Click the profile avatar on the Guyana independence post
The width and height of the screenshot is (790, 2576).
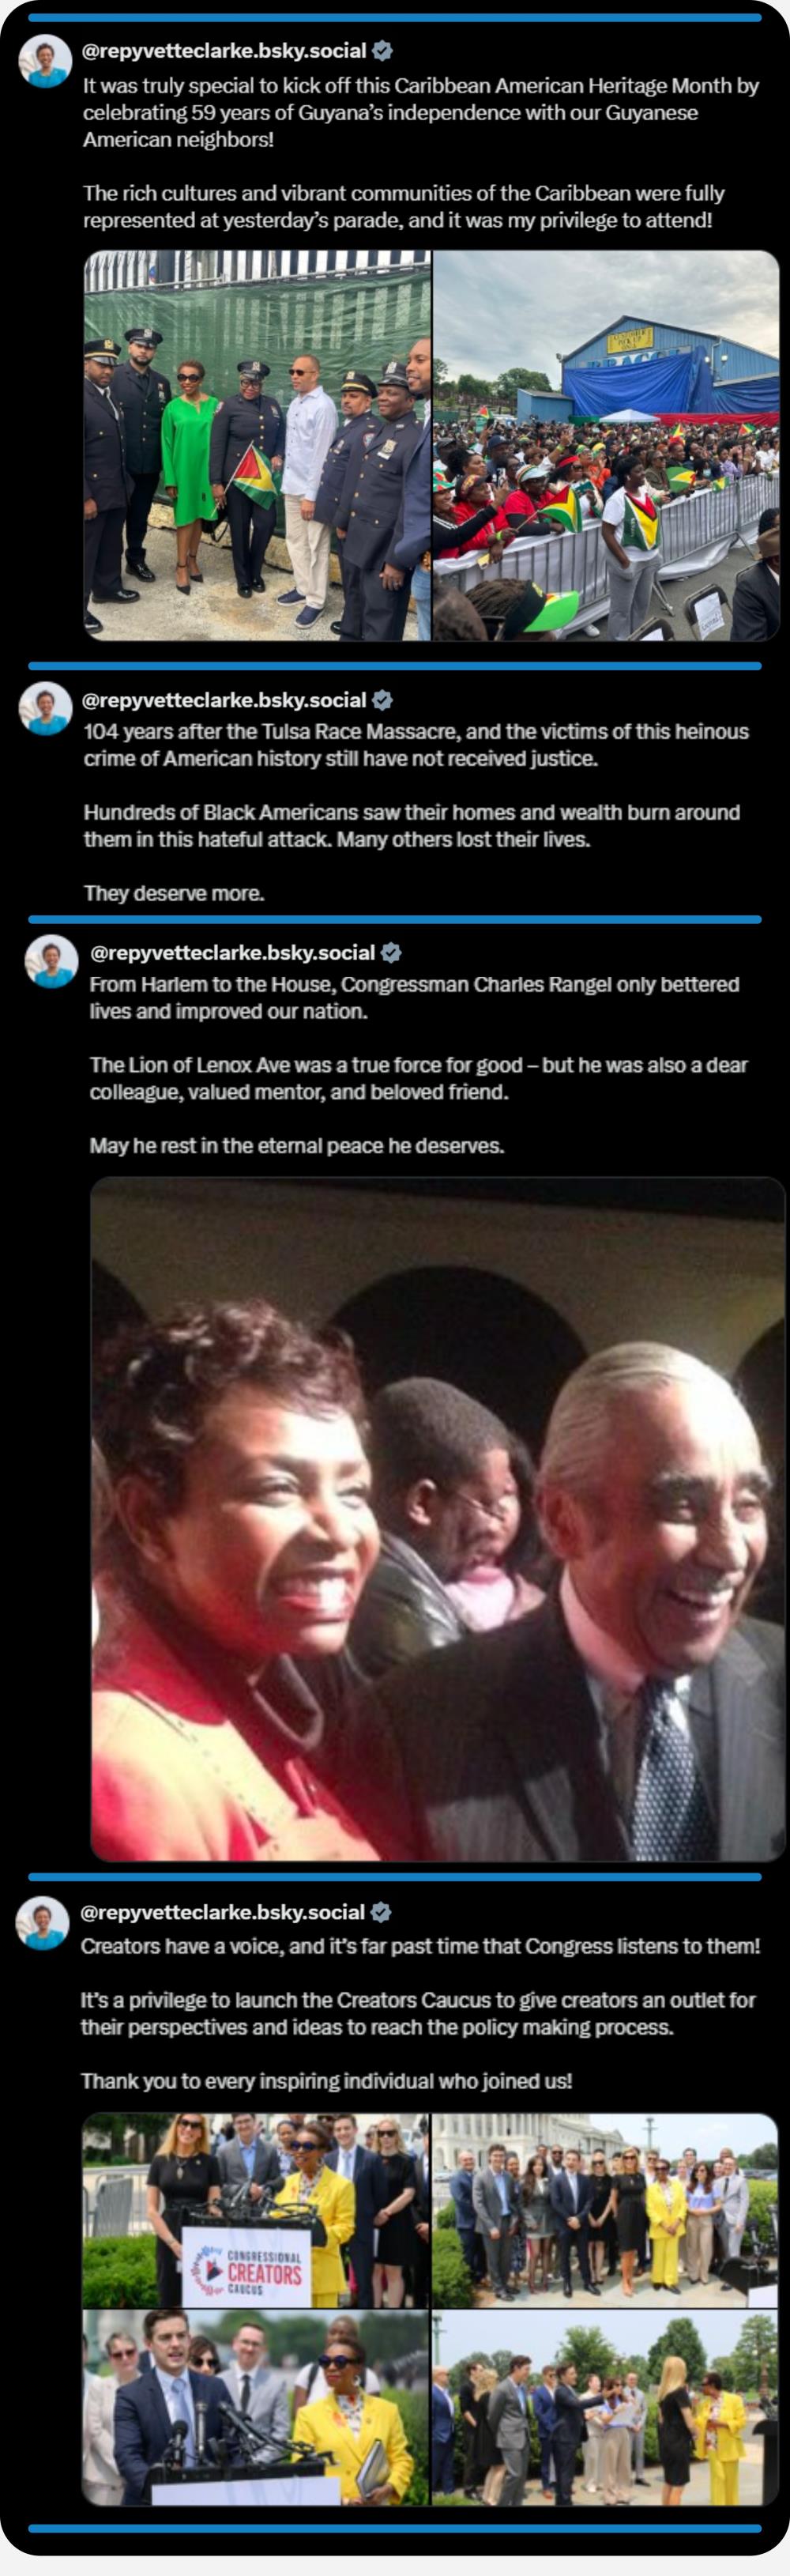coord(45,62)
